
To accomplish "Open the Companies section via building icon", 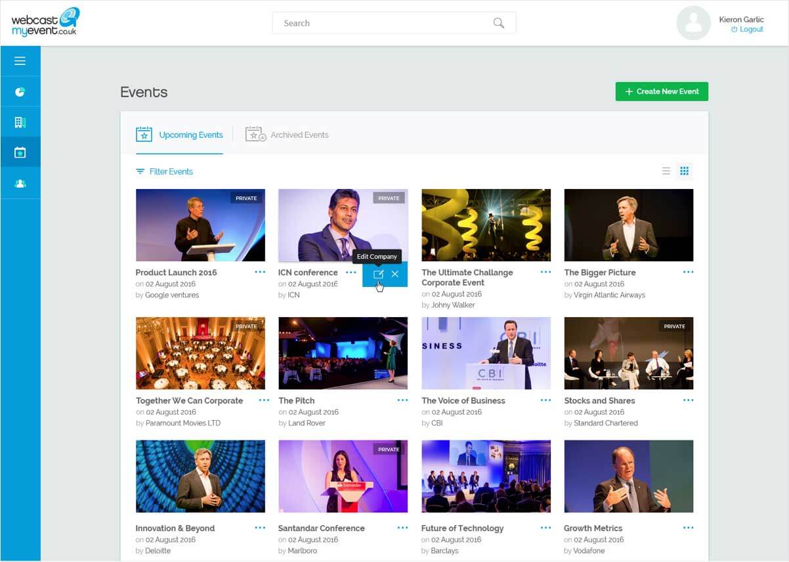I will pos(20,121).
